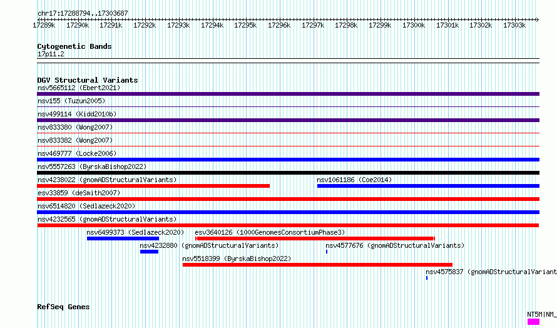Screen dimensions: 557x328
Task: Select the tiny nsv4577676 variant marker
Action: coord(327,252)
